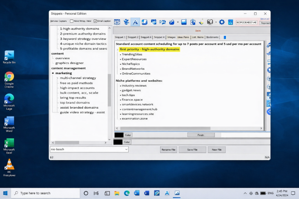This screenshot has height=199, width=299.
Task: Open Task View from the taskbar
Action: click(96, 193)
